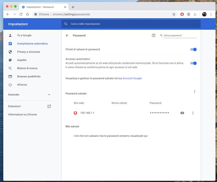Click the browser forward arrow

pyautogui.click(x=14, y=14)
